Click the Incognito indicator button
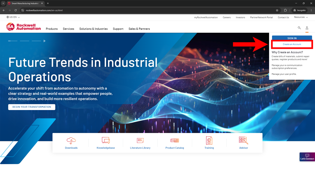The width and height of the screenshot is (315, 169). (299, 10)
